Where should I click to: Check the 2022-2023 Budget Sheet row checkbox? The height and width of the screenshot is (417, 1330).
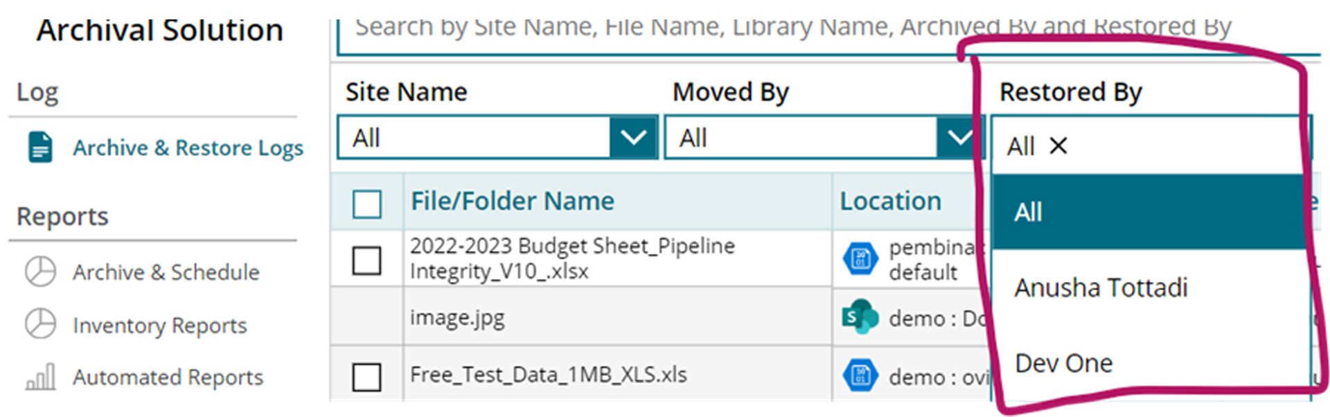pyautogui.click(x=366, y=260)
